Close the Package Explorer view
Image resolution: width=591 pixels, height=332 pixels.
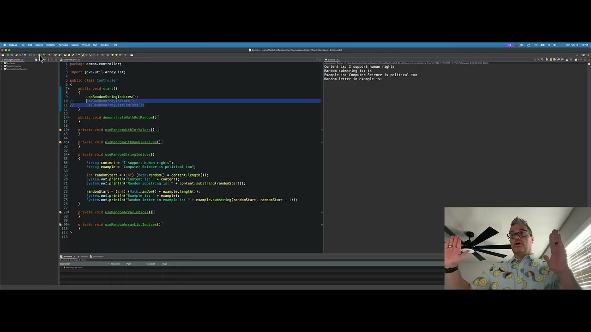22,59
